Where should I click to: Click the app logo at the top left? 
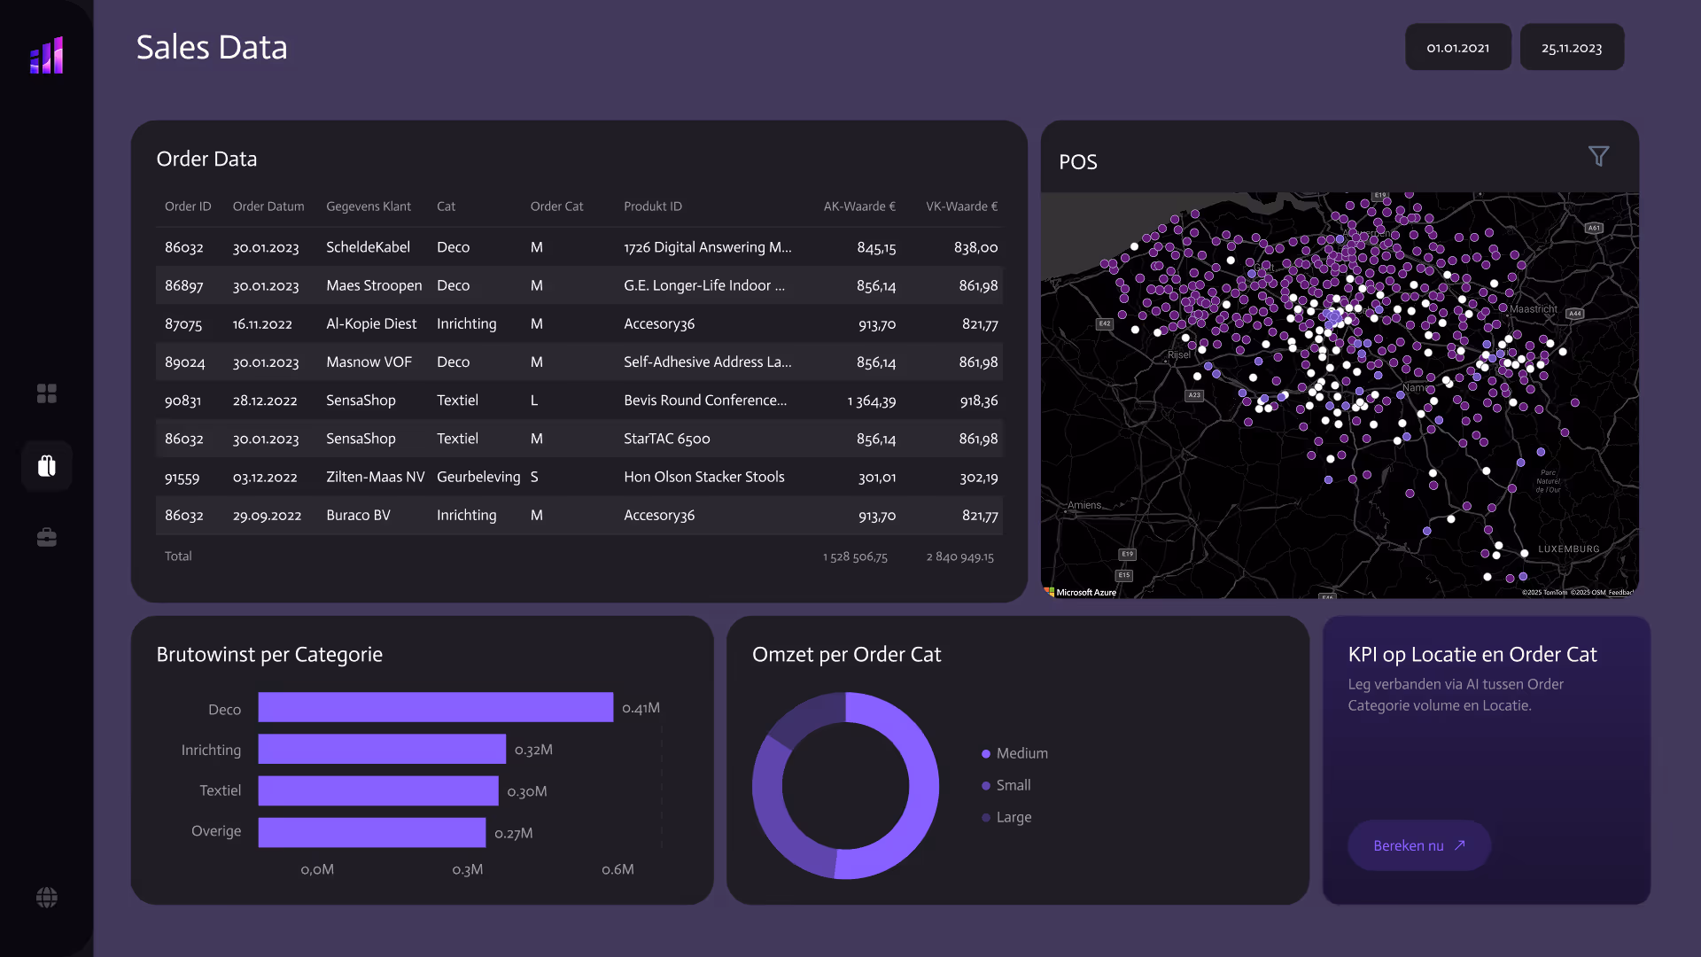[46, 55]
